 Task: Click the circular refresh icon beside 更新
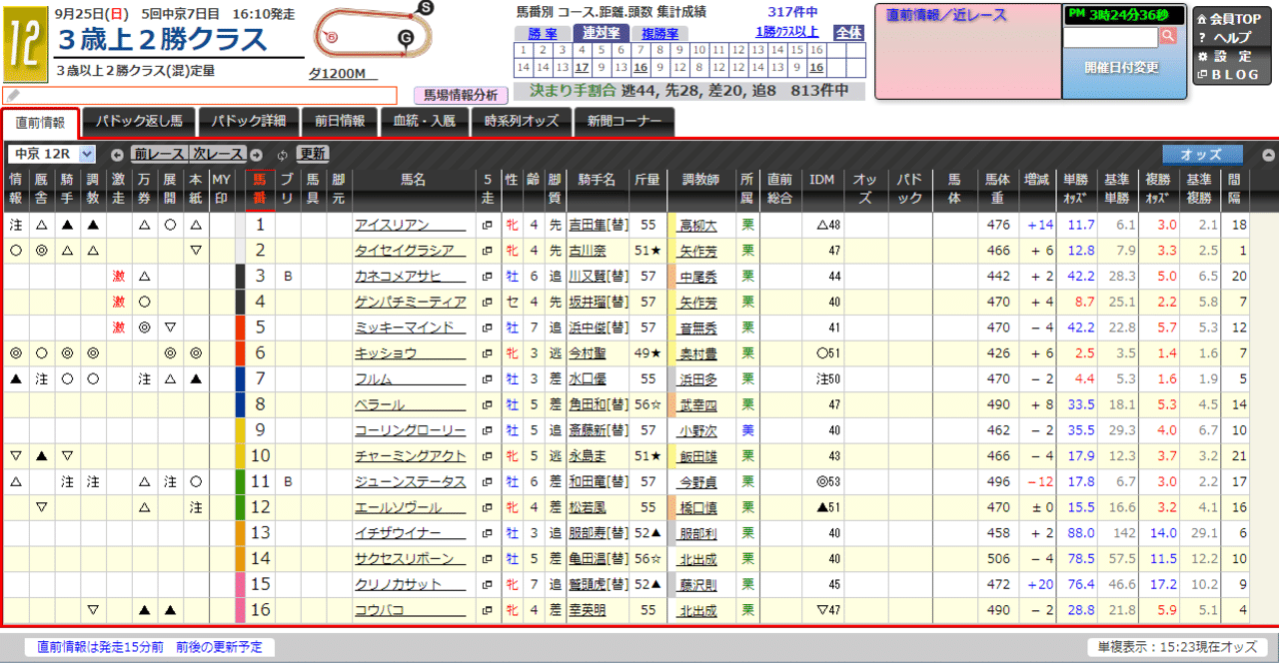pyautogui.click(x=283, y=155)
